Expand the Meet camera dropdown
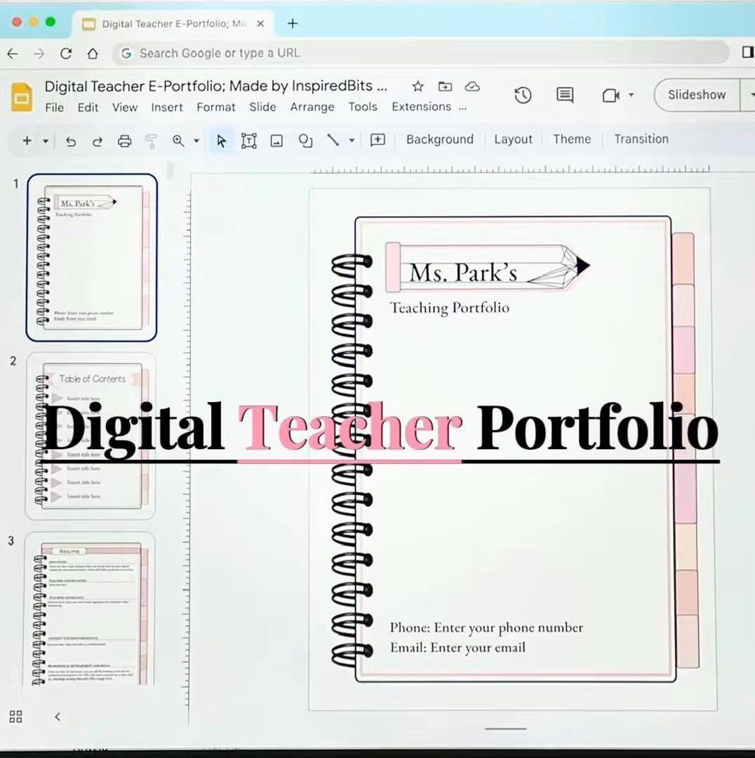This screenshot has width=755, height=758. coord(632,95)
